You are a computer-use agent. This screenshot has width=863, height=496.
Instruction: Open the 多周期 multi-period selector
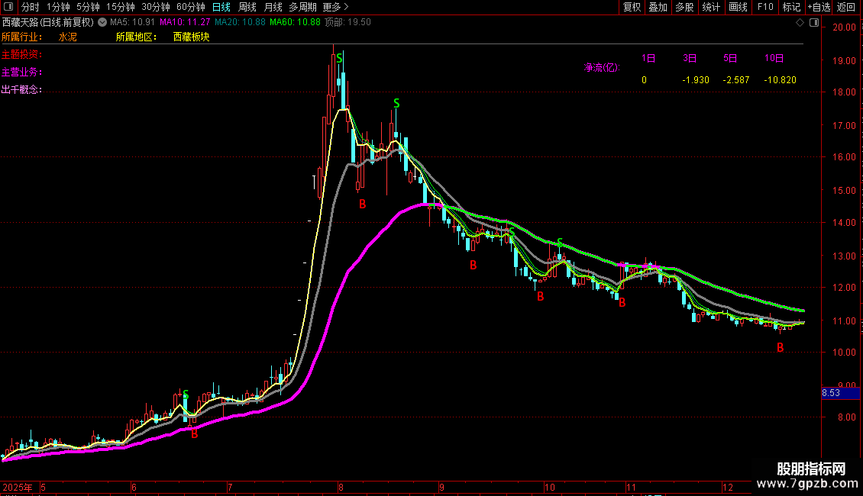303,7
